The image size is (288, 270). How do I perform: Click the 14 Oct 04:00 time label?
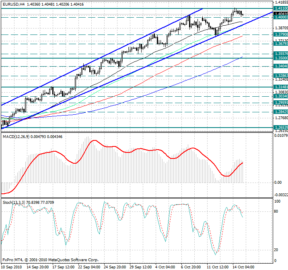pyautogui.click(x=243, y=267)
